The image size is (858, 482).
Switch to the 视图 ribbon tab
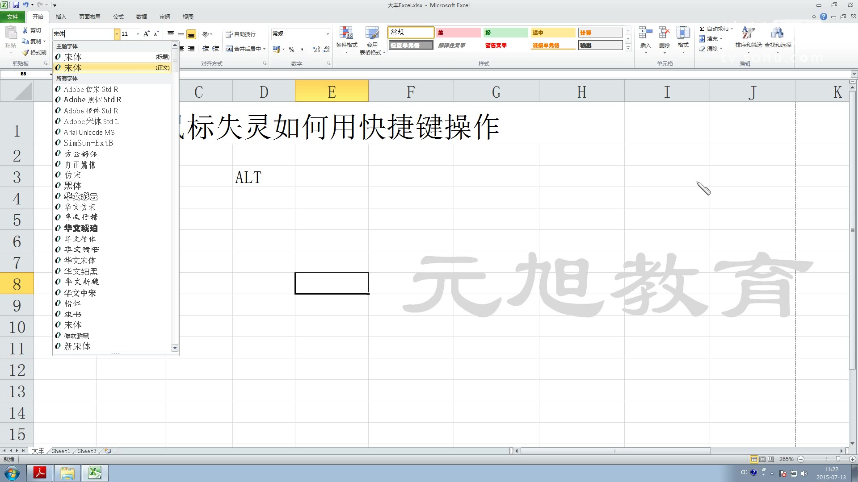188,17
